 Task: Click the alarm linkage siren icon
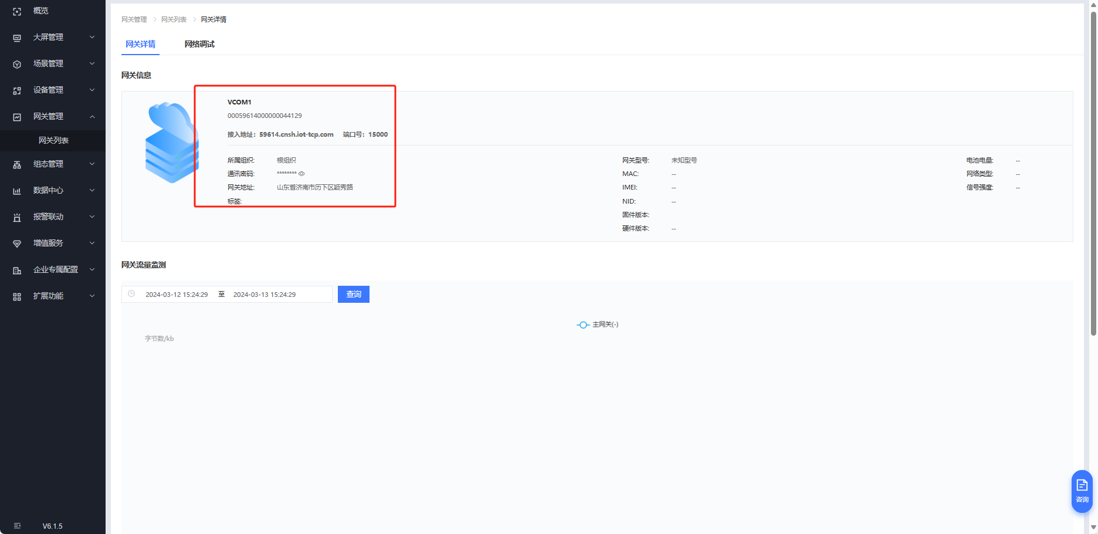pos(17,217)
